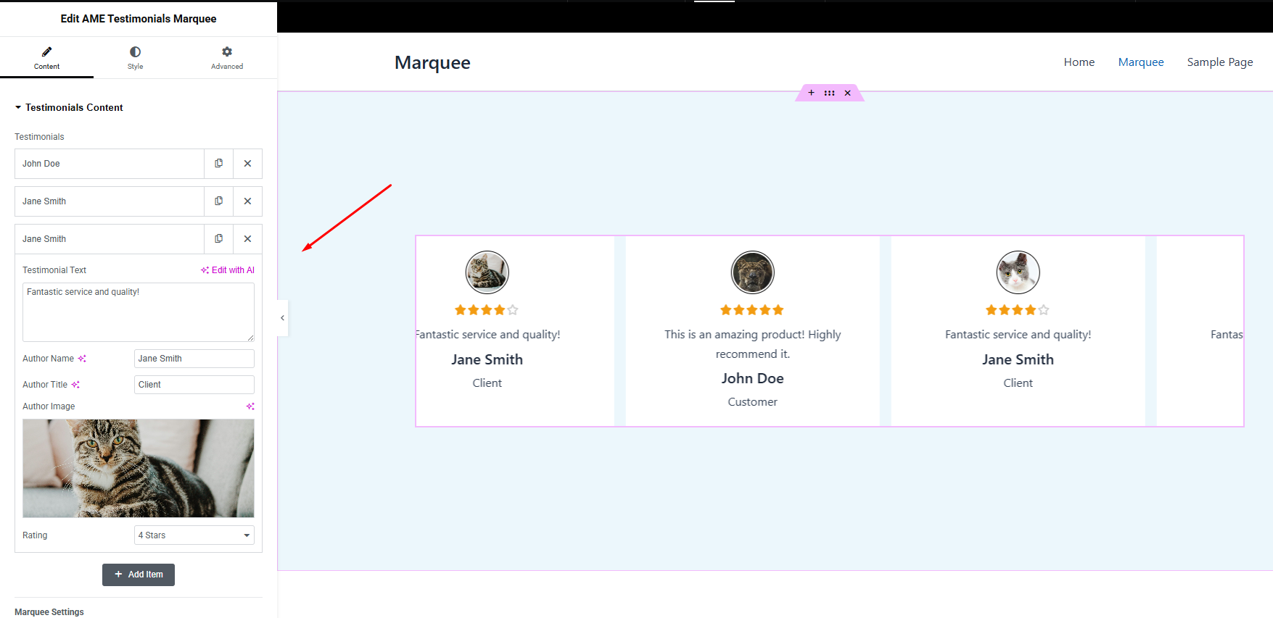Click the Edit AME Testimonials Marquee header
This screenshot has width=1273, height=618.
pyautogui.click(x=139, y=19)
